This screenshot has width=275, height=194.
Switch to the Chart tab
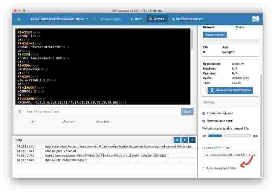point(136,19)
